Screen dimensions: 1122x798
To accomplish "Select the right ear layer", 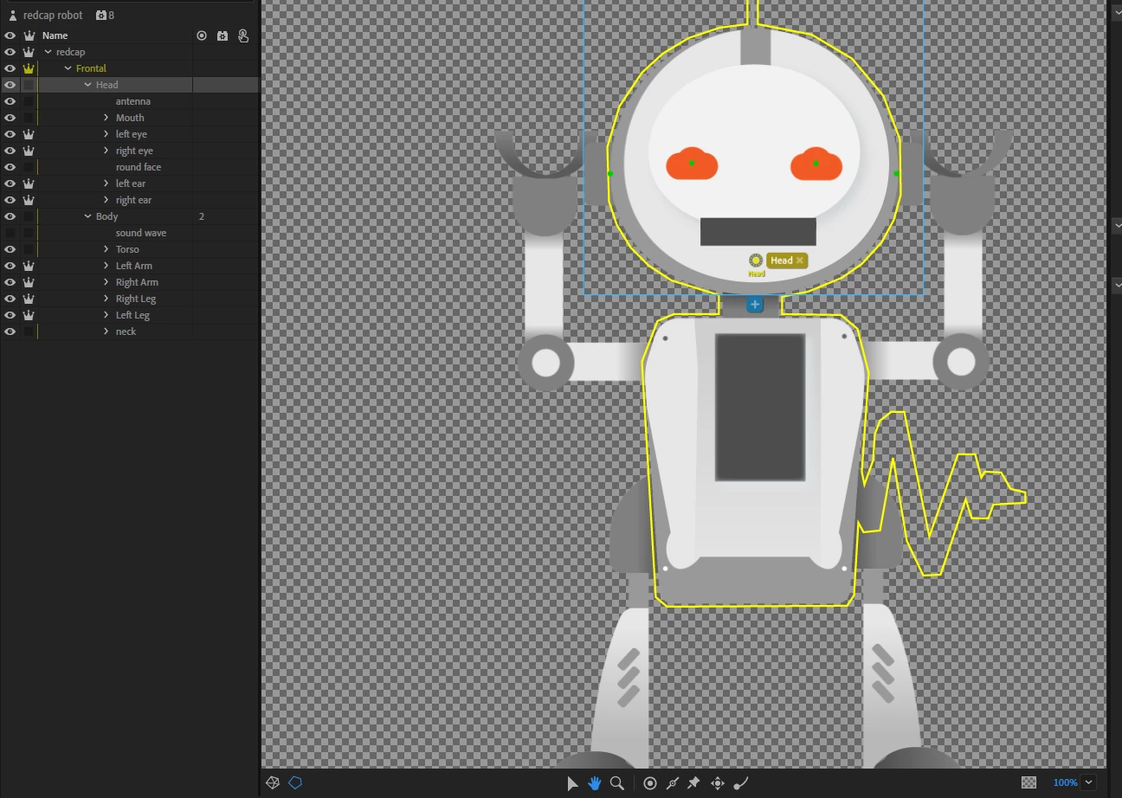I will [x=133, y=200].
